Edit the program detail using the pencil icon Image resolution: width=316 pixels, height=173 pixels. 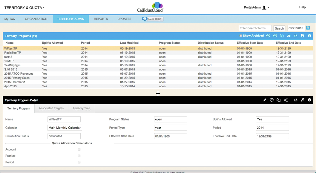[265, 100]
